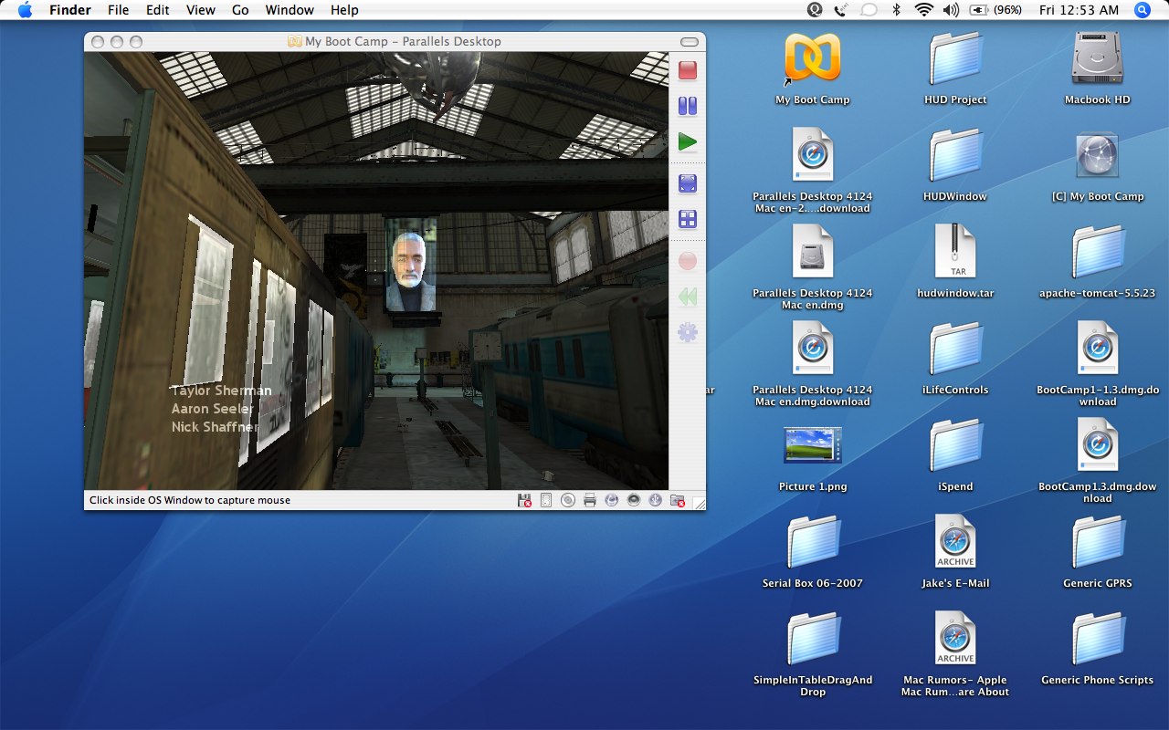Select the apache-tomcat-5.5.23 folder

click(1097, 254)
